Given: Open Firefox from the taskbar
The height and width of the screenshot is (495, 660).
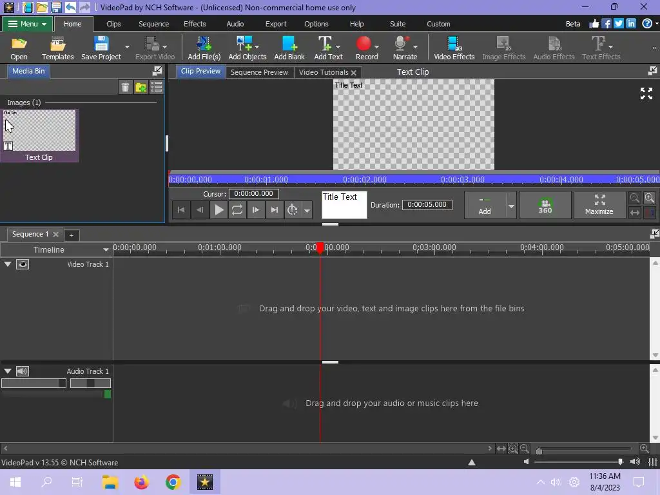Looking at the screenshot, I should tap(141, 482).
